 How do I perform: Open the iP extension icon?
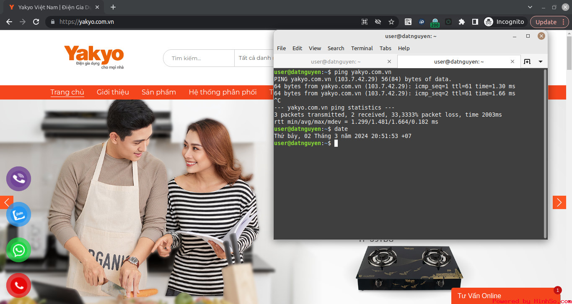(x=422, y=22)
